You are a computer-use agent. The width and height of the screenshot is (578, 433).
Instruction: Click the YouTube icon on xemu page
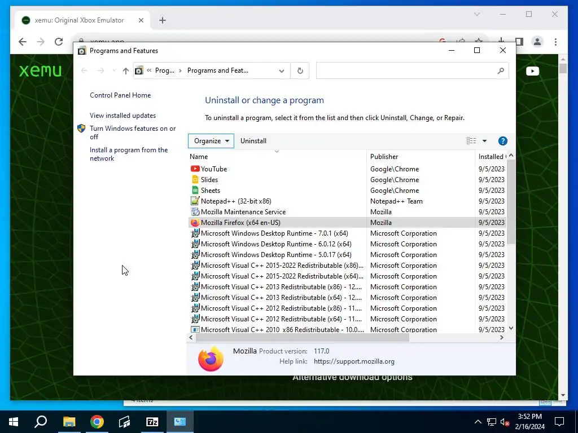tap(532, 71)
